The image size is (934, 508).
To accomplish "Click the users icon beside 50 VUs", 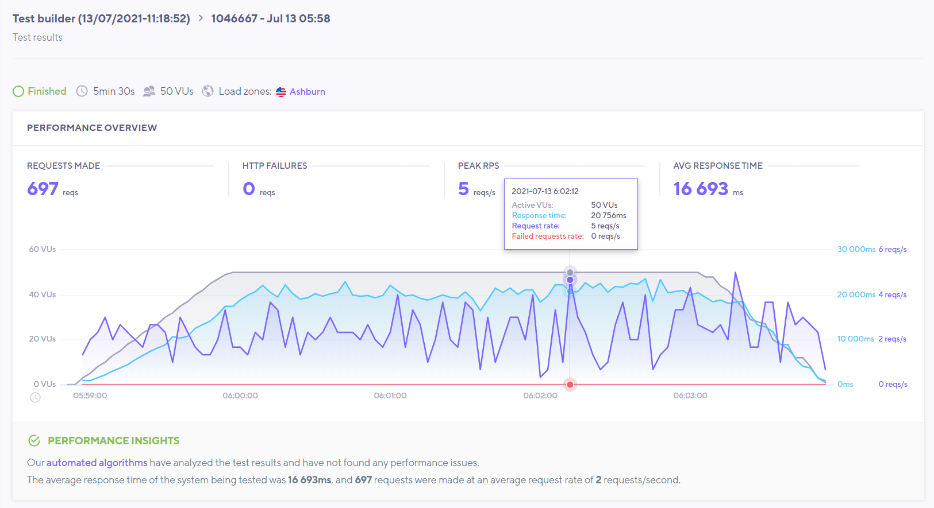I will pos(149,91).
